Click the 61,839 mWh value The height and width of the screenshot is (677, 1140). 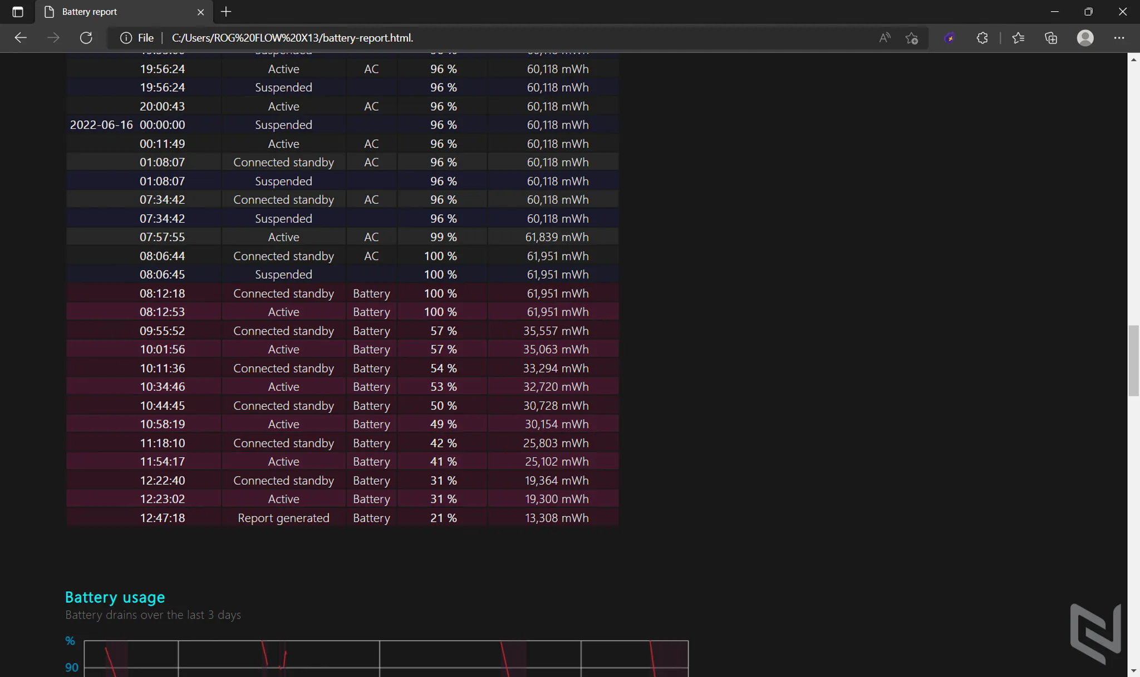(x=557, y=237)
